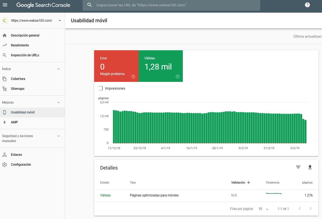Enable the Impresiones checkbox
The image size is (322, 219).
pyautogui.click(x=100, y=88)
